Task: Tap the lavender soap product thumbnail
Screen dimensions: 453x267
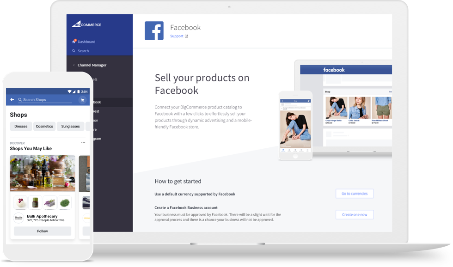Action: [50, 202]
